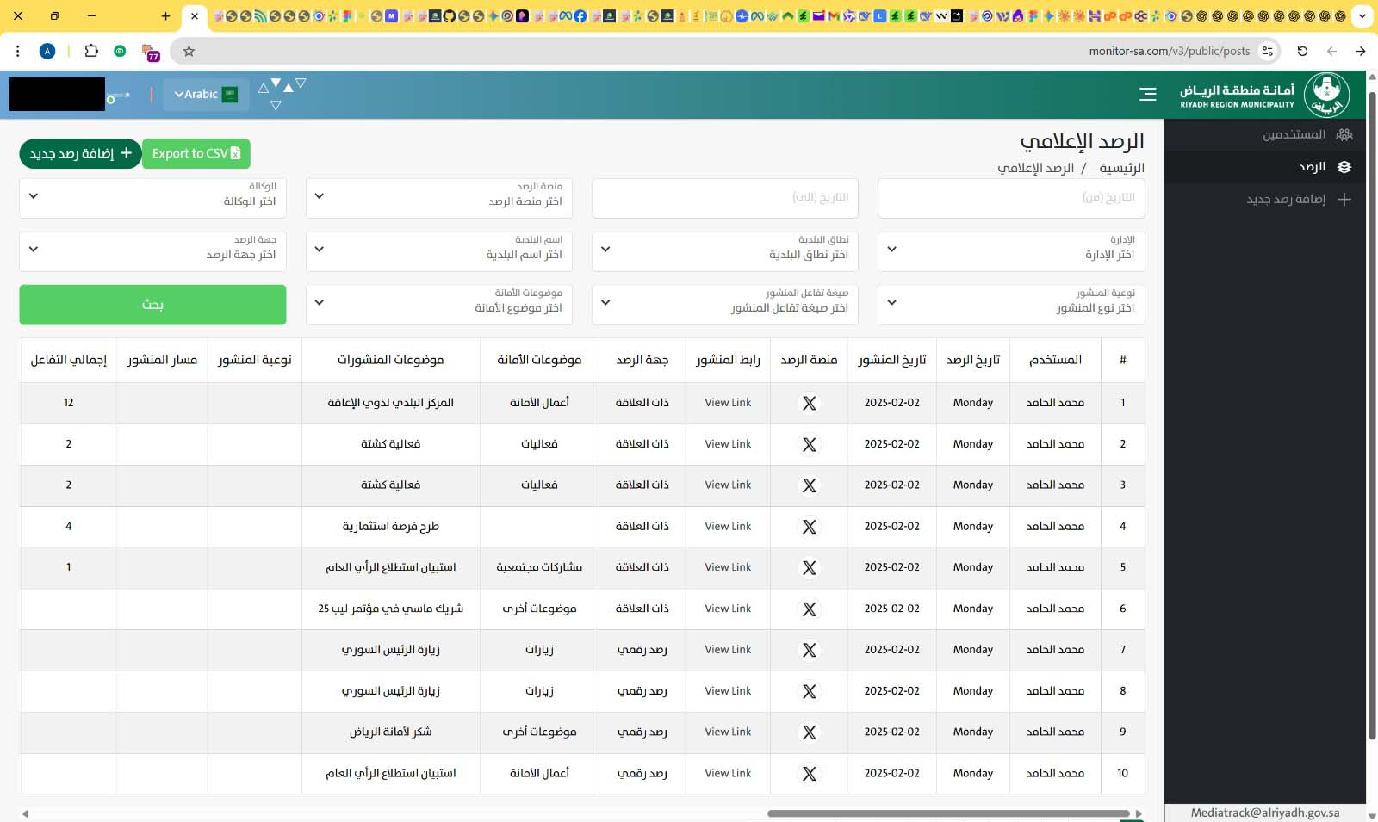The height and width of the screenshot is (822, 1378).
Task: Expand the اختر الإدارة dropdown
Action: [x=1011, y=251]
